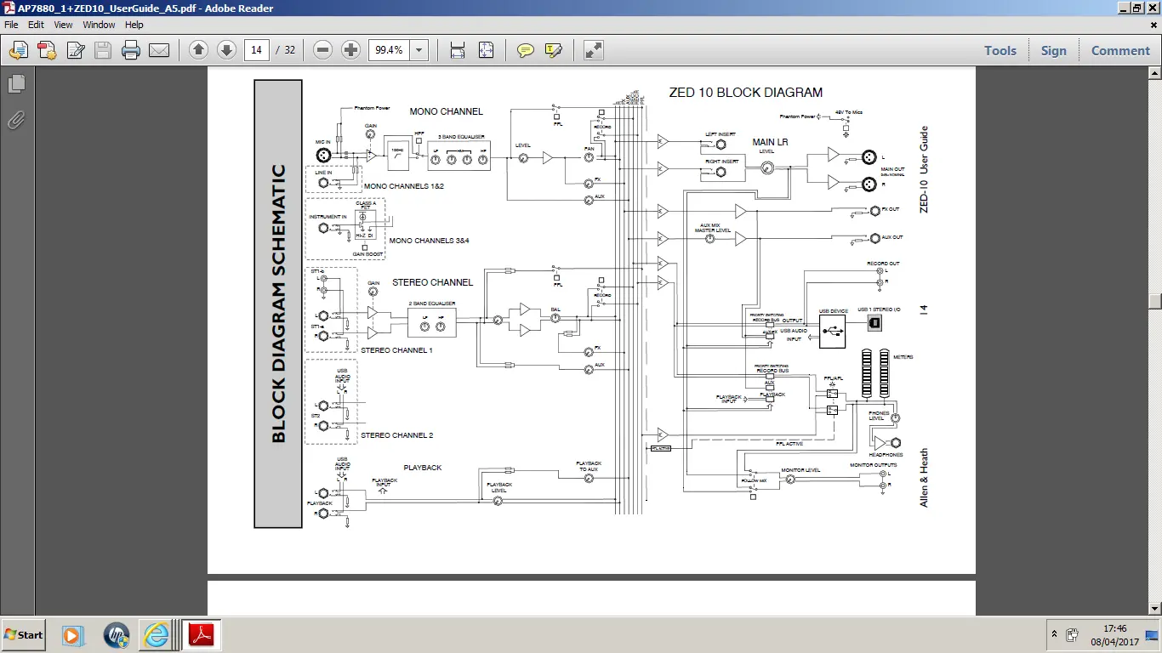Open Windows Media Player from taskbar

click(73, 635)
